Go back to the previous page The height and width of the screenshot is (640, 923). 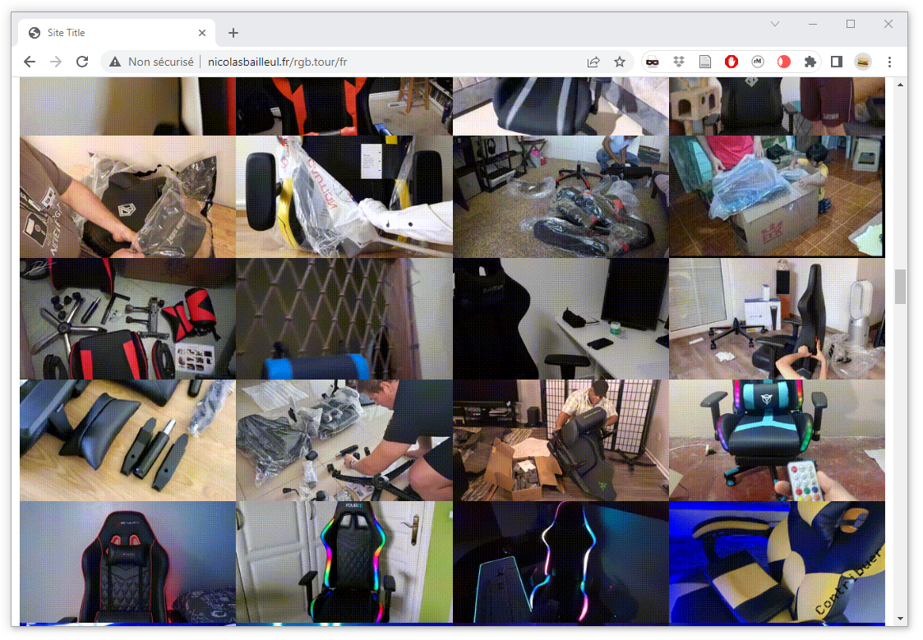[x=30, y=62]
